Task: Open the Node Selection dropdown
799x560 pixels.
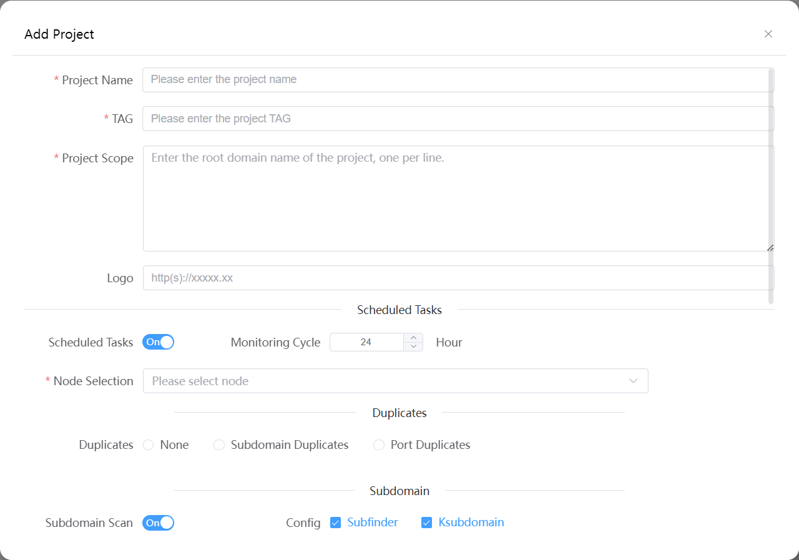Action: 387,381
